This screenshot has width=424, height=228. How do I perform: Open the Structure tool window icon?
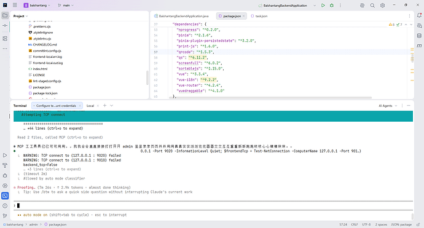coord(5,39)
